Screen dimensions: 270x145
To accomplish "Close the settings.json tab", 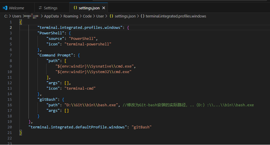I will (104, 8).
